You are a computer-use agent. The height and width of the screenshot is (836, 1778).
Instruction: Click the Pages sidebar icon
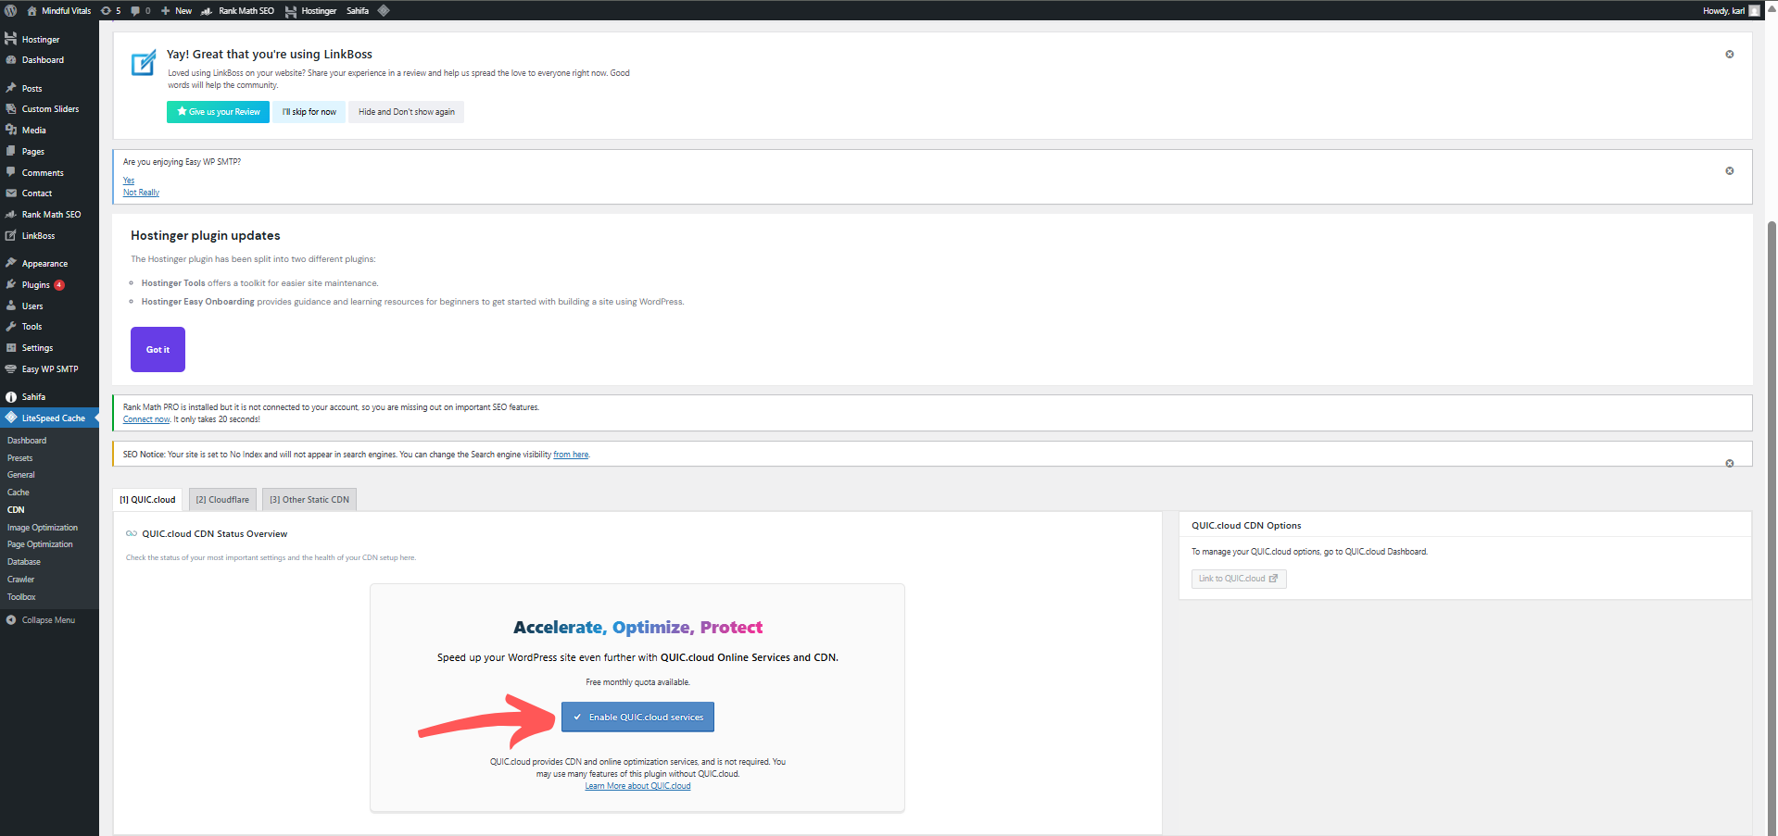pos(11,151)
